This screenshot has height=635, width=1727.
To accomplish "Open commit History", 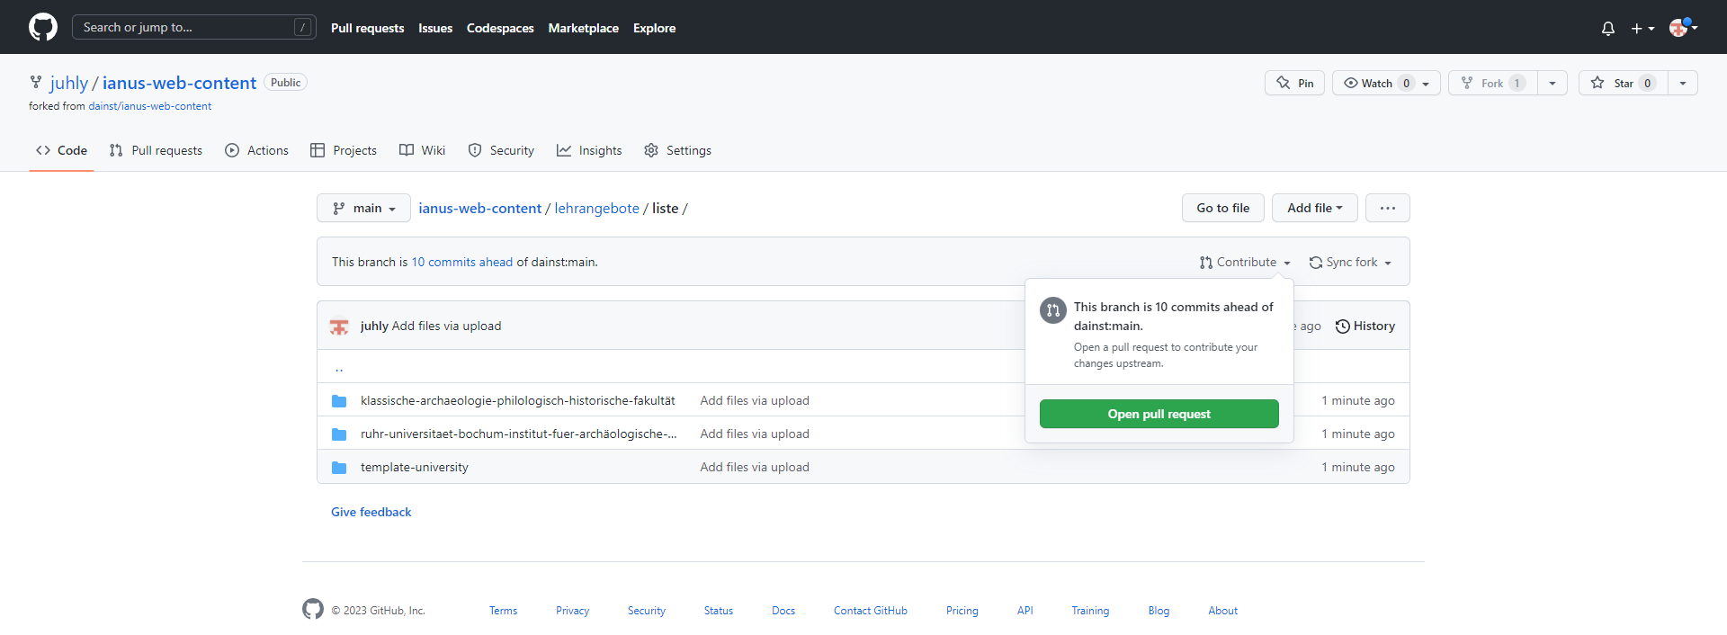I will tap(1365, 326).
